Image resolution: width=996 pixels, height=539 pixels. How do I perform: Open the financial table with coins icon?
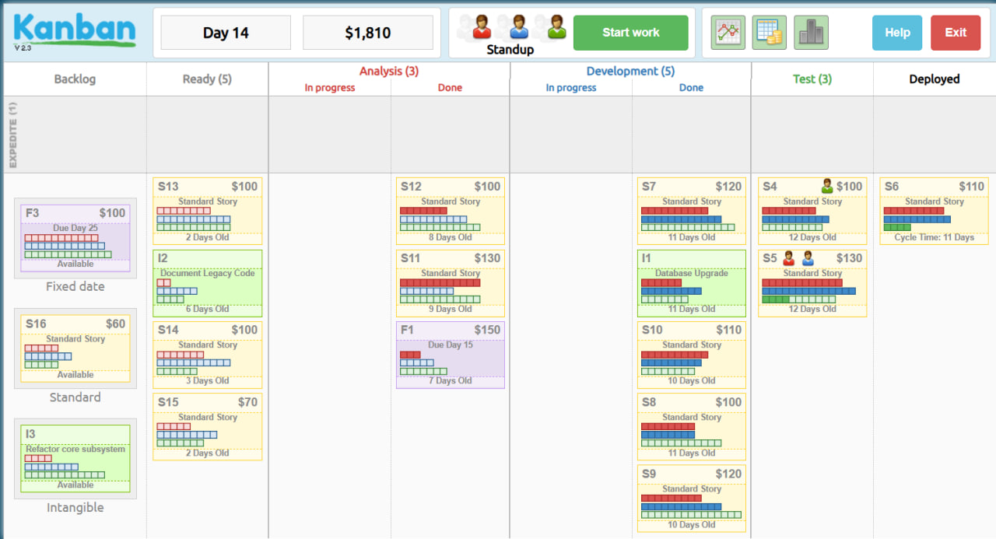click(x=769, y=33)
